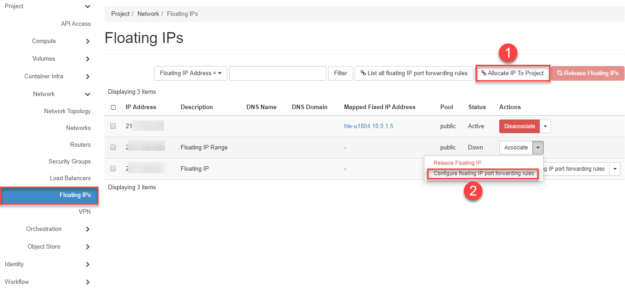This screenshot has width=625, height=288.
Task: Expand the Volumes sidebar section chevron
Action: [x=88, y=59]
